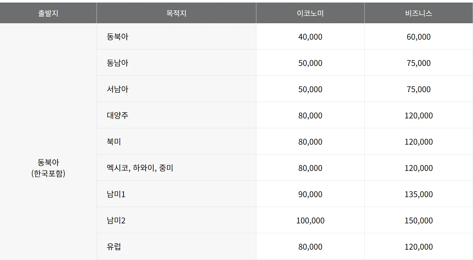The image size is (473, 260).
Task: Click the 동북아 (한국포함) departure cell
Action: [48, 168]
